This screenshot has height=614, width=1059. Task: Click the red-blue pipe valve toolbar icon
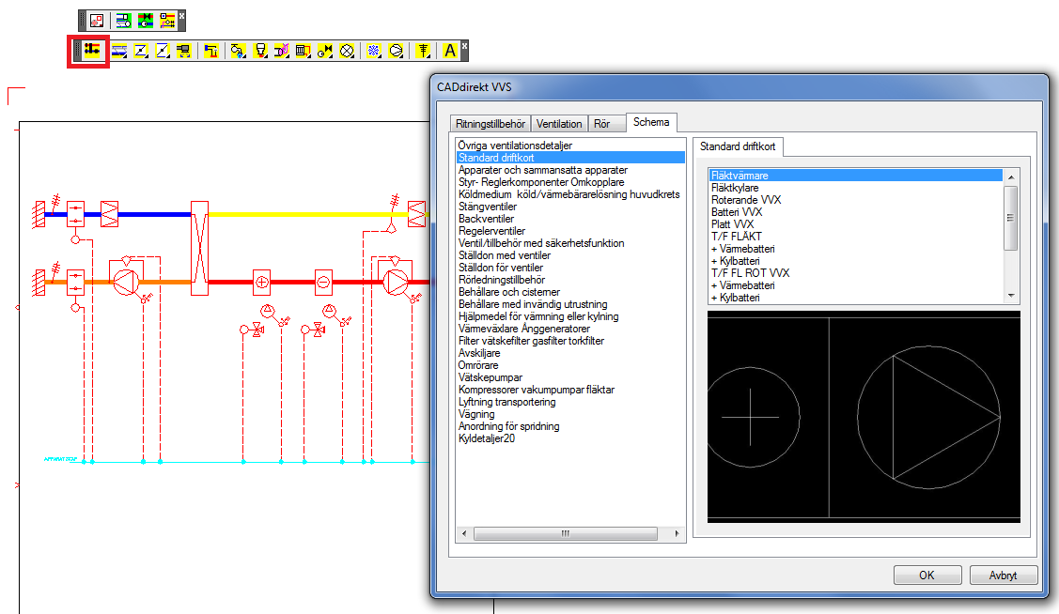(x=146, y=21)
